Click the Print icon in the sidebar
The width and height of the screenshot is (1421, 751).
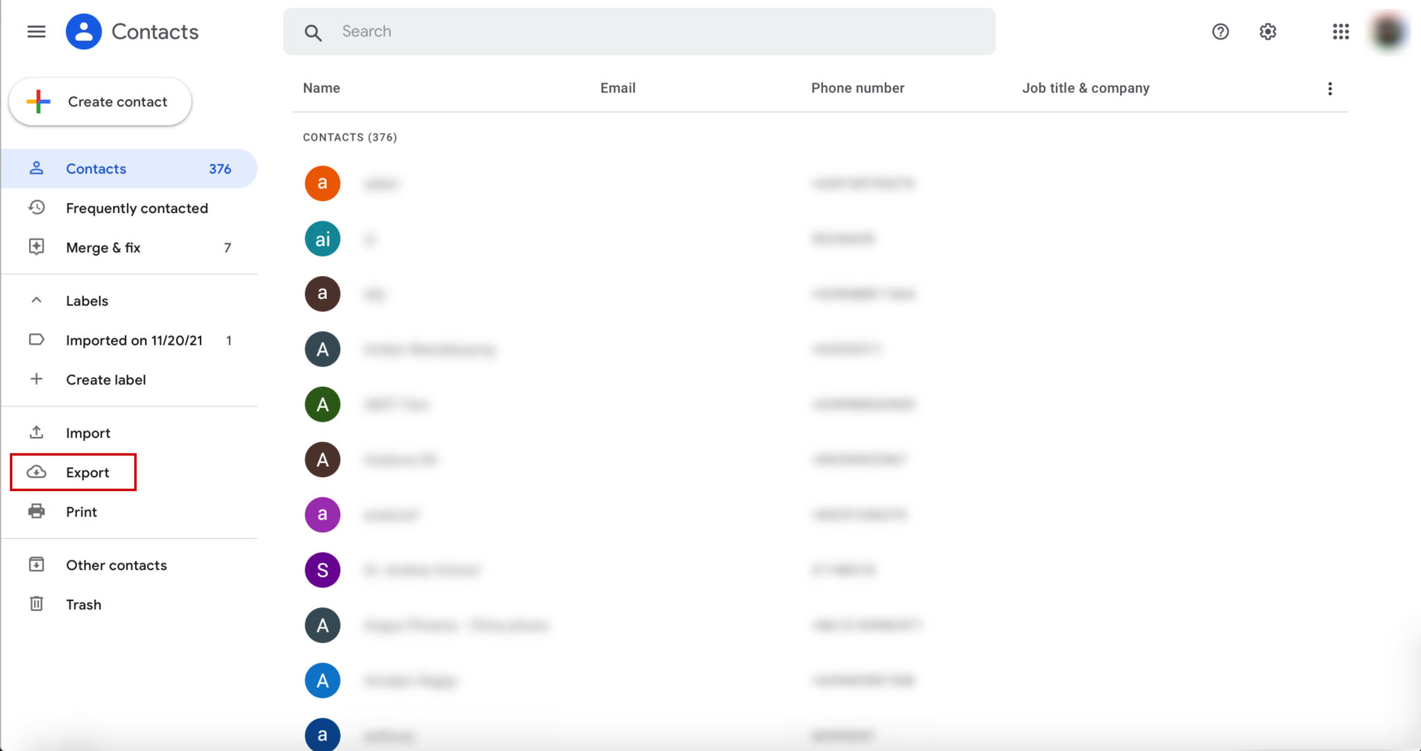(x=37, y=512)
